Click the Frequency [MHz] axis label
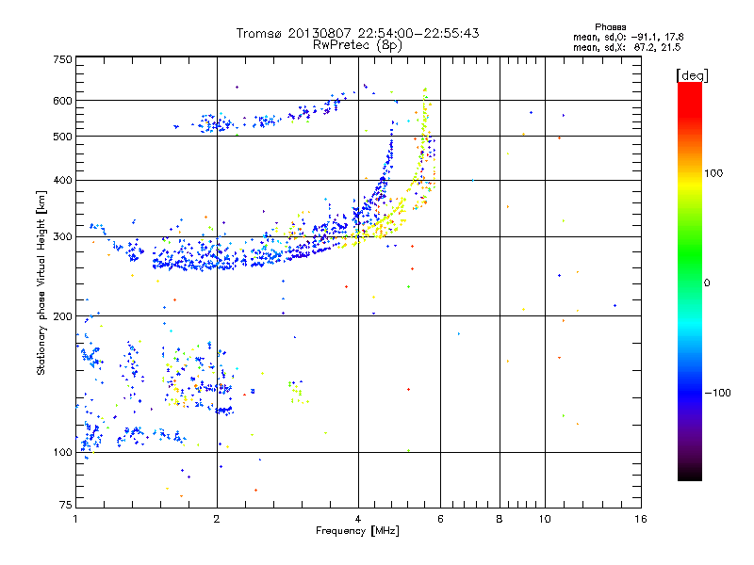 point(357,531)
